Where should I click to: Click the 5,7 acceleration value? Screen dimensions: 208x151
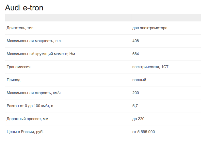point(135,106)
